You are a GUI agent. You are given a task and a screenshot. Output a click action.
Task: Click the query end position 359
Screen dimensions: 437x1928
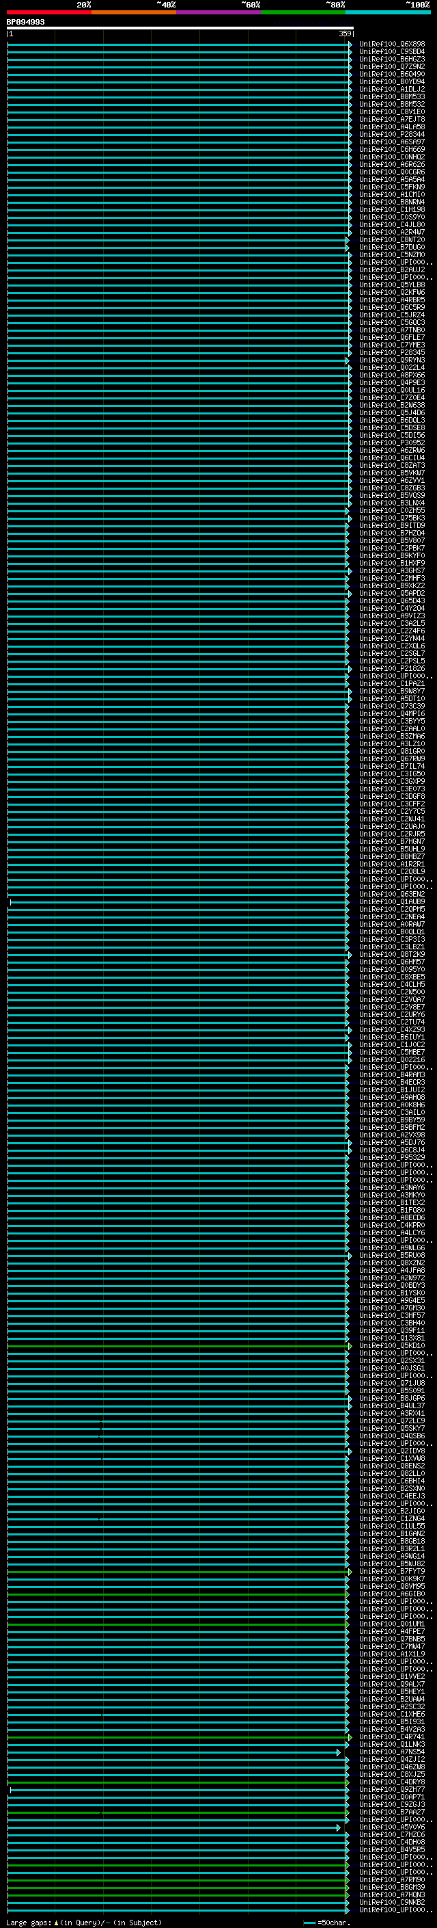point(345,34)
